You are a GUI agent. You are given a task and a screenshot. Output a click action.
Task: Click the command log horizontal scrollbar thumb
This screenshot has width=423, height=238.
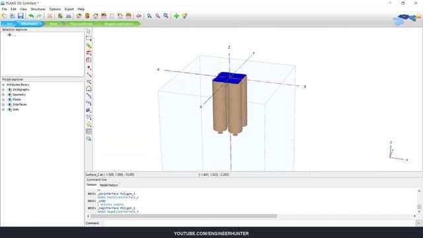184,216
